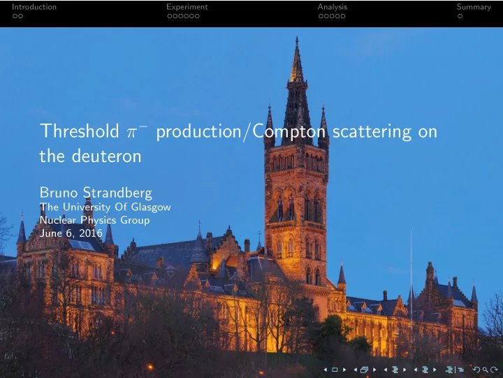503x378 pixels.
Task: Go to next slide arrow
Action: (x=344, y=370)
